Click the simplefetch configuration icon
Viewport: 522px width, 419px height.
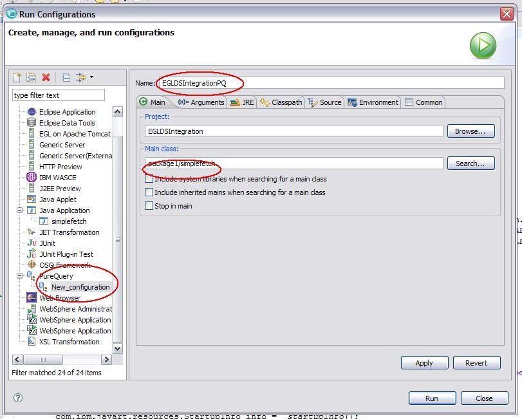[x=44, y=221]
